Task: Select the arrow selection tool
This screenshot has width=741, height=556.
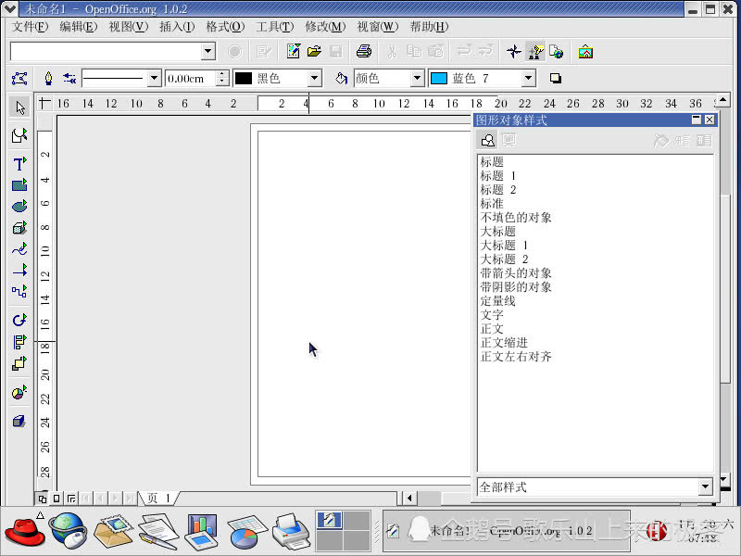Action: click(19, 107)
